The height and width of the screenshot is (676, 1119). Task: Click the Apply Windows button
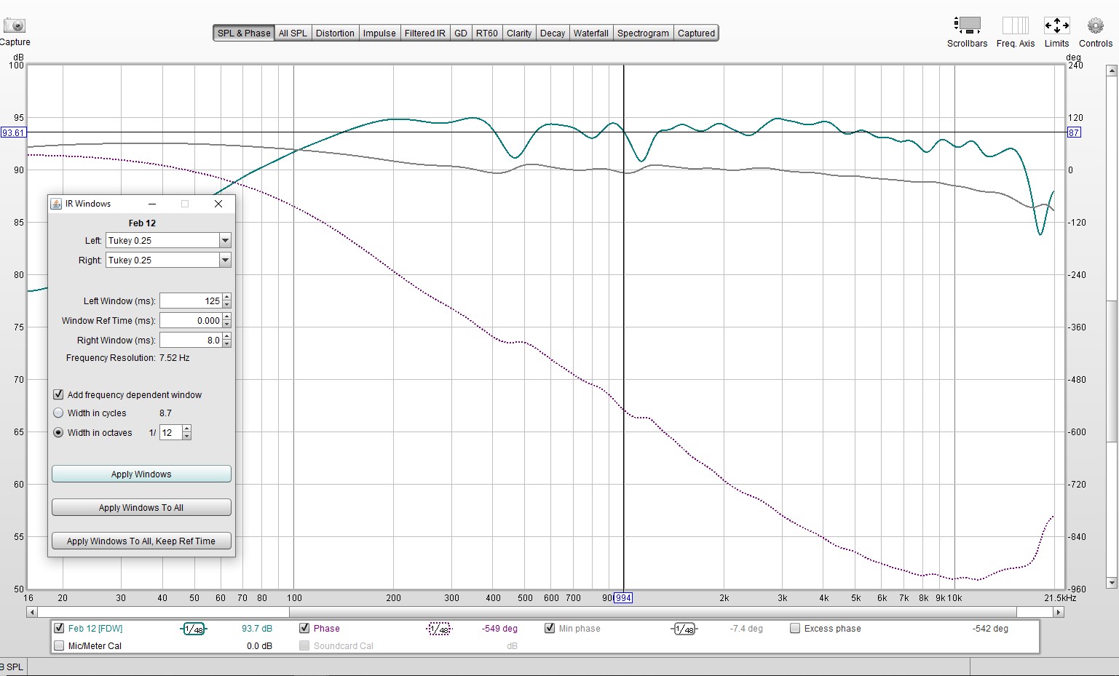click(x=141, y=474)
